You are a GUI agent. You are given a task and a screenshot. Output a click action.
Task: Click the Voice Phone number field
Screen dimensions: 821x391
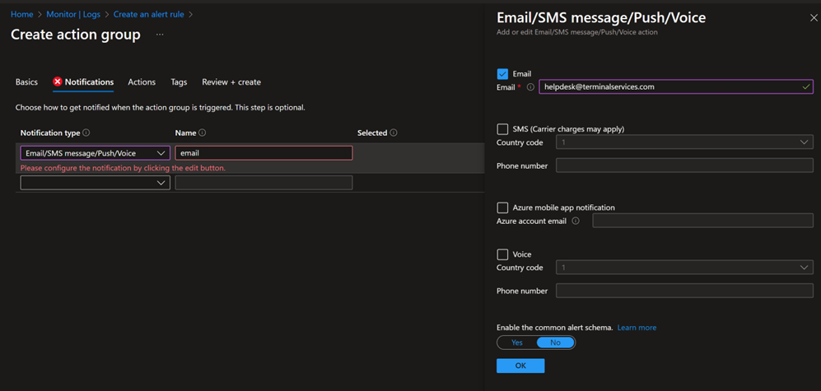(684, 291)
